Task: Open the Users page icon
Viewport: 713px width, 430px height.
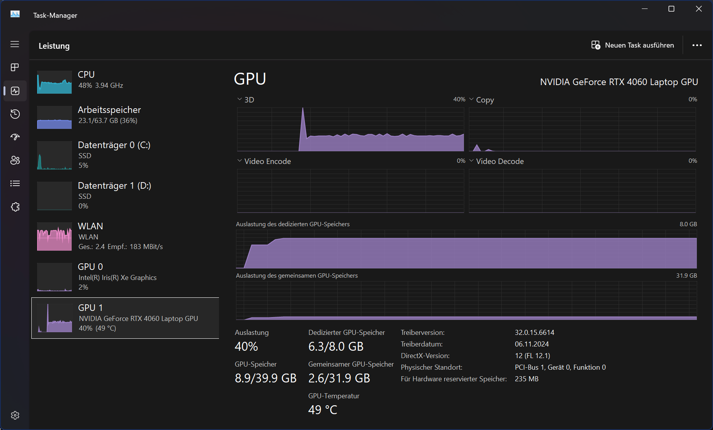Action: (x=15, y=160)
